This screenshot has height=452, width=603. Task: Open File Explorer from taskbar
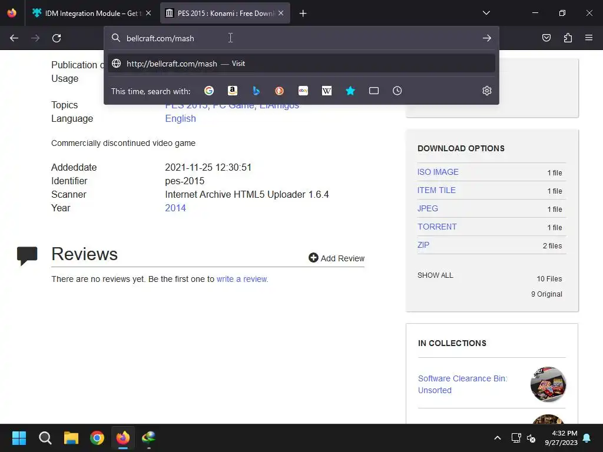click(x=71, y=438)
